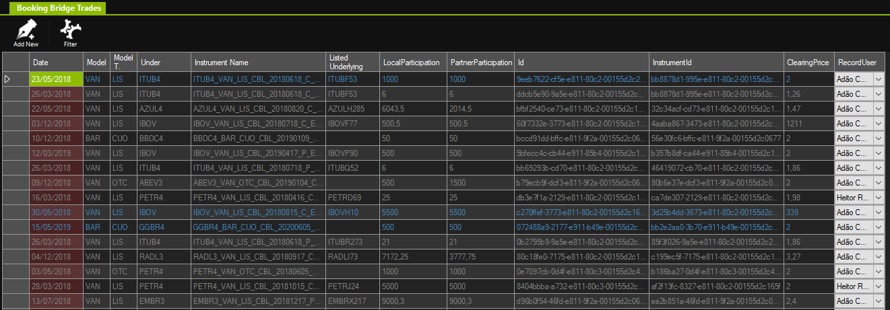Sort by the ClearingPrice column header

tap(808, 63)
